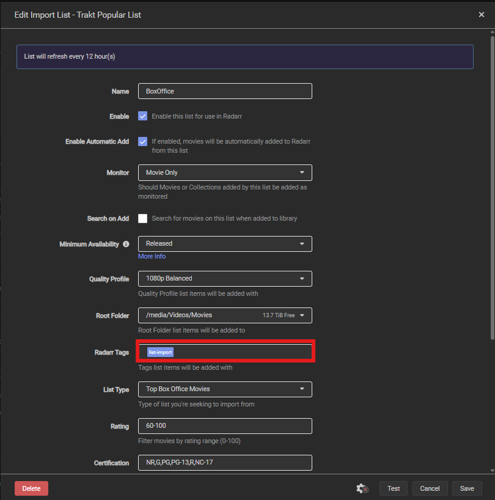Viewport: 495px width, 500px height.
Task: Close the Edit Import List dialog
Action: point(482,15)
